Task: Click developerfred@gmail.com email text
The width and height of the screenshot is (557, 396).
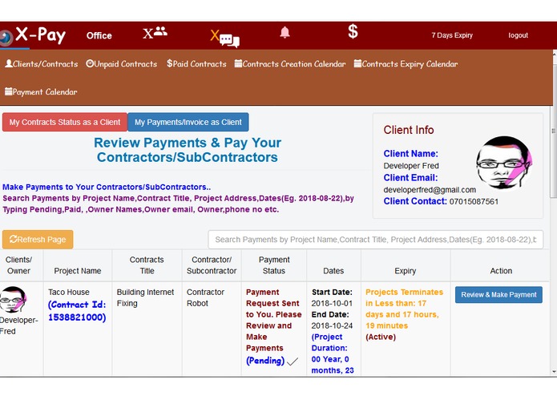Action: tap(430, 190)
